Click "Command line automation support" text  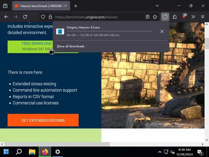pos(45,90)
